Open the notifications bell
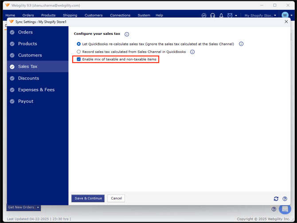The image size is (297, 223). click(221, 15)
